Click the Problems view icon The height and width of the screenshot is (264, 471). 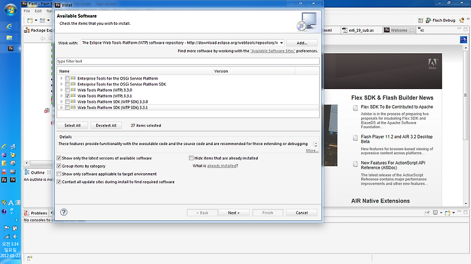tap(27, 212)
